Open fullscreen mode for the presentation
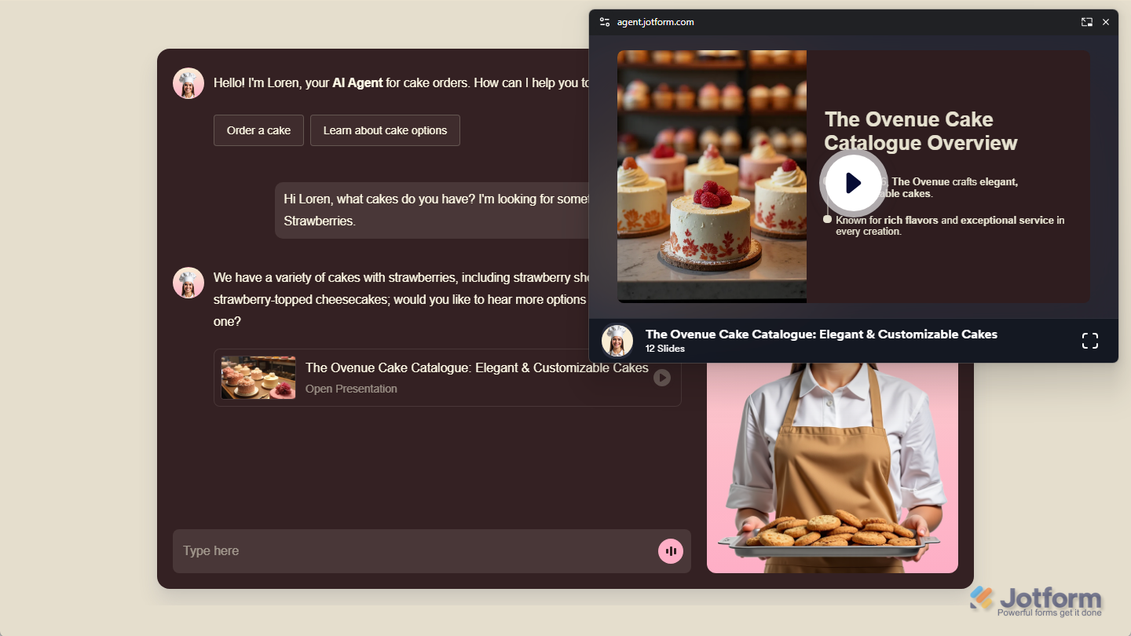This screenshot has width=1131, height=636. (1089, 341)
